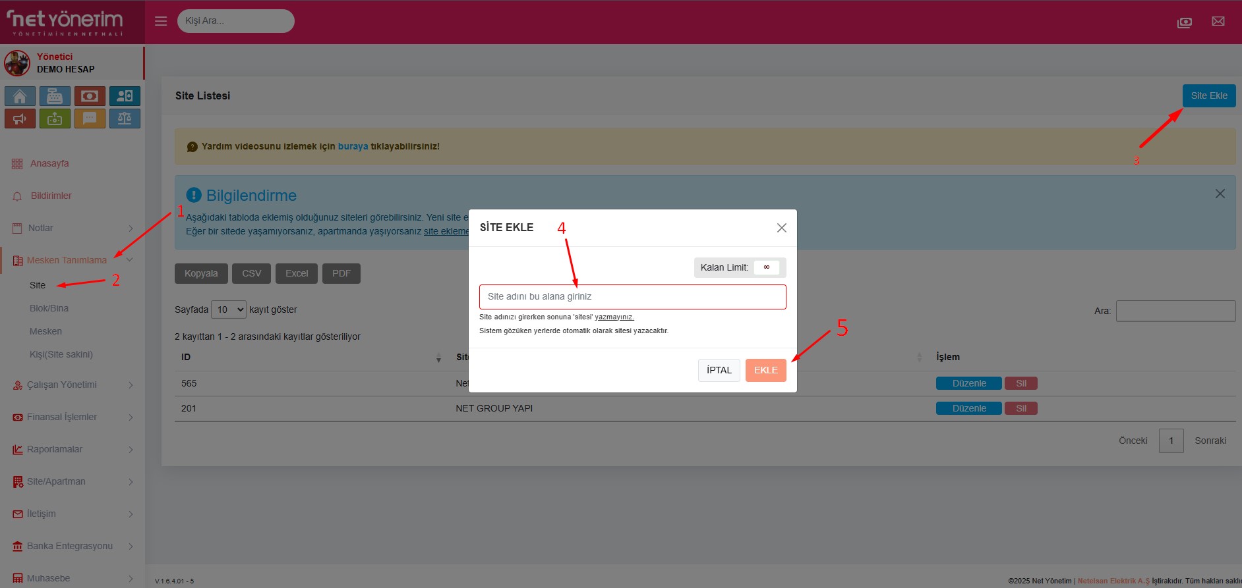This screenshot has height=588, width=1242.
Task: Select Site submenu item
Action: pos(38,285)
